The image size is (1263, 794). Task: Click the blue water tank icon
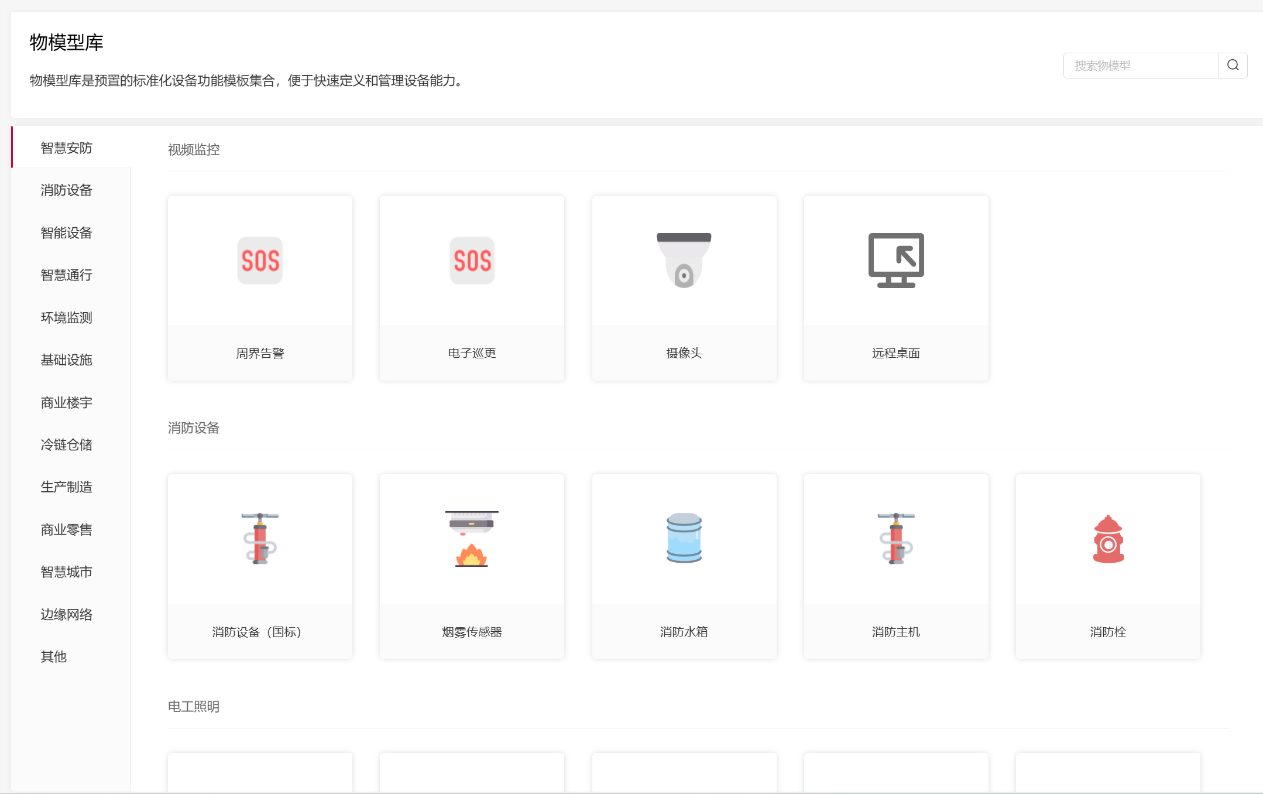(684, 539)
